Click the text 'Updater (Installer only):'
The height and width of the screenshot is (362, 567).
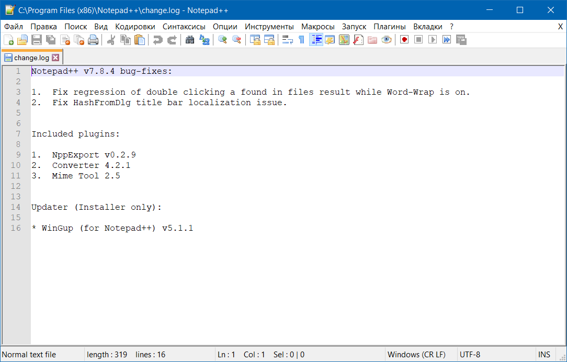tap(97, 208)
